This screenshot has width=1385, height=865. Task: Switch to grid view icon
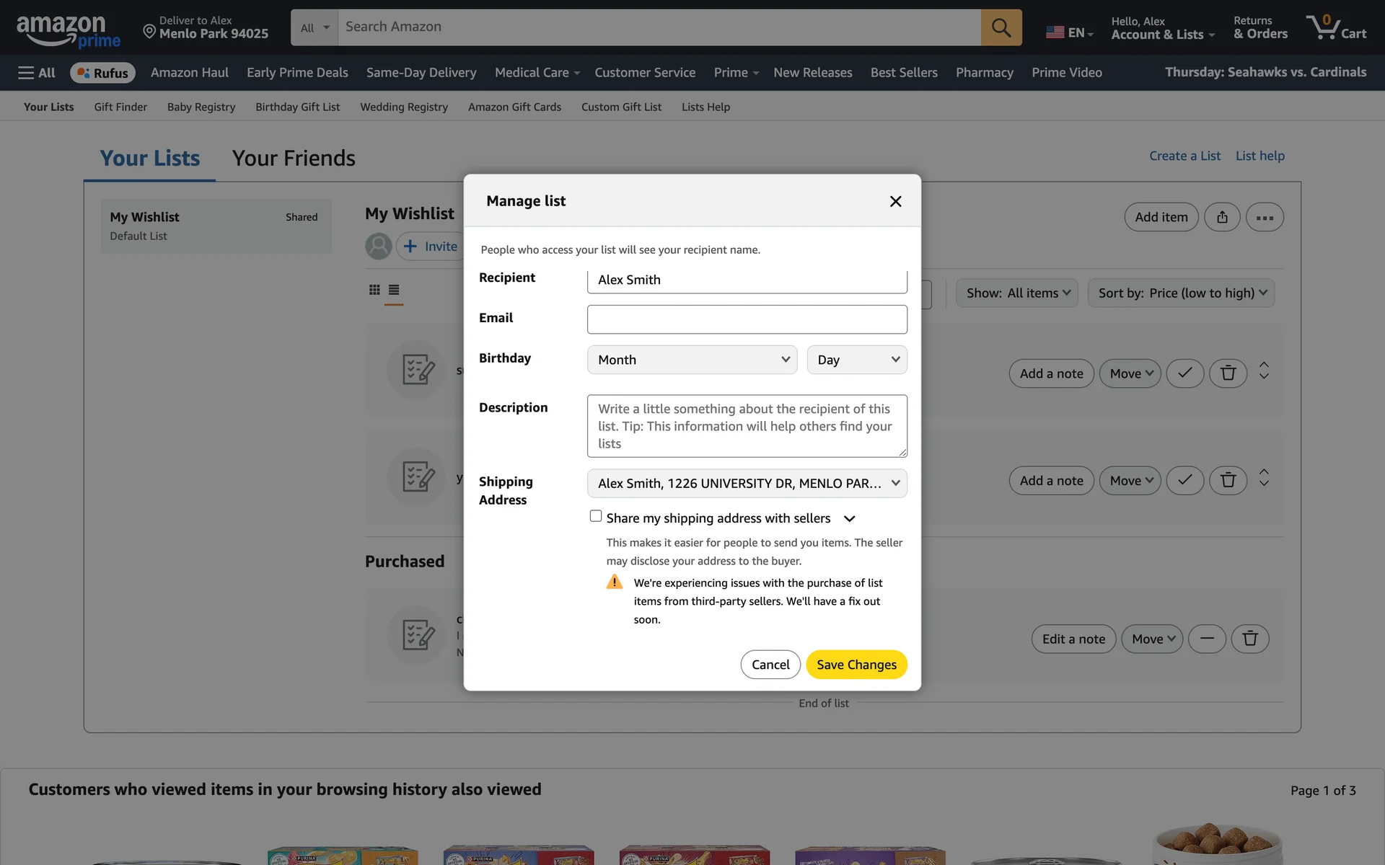pyautogui.click(x=374, y=290)
